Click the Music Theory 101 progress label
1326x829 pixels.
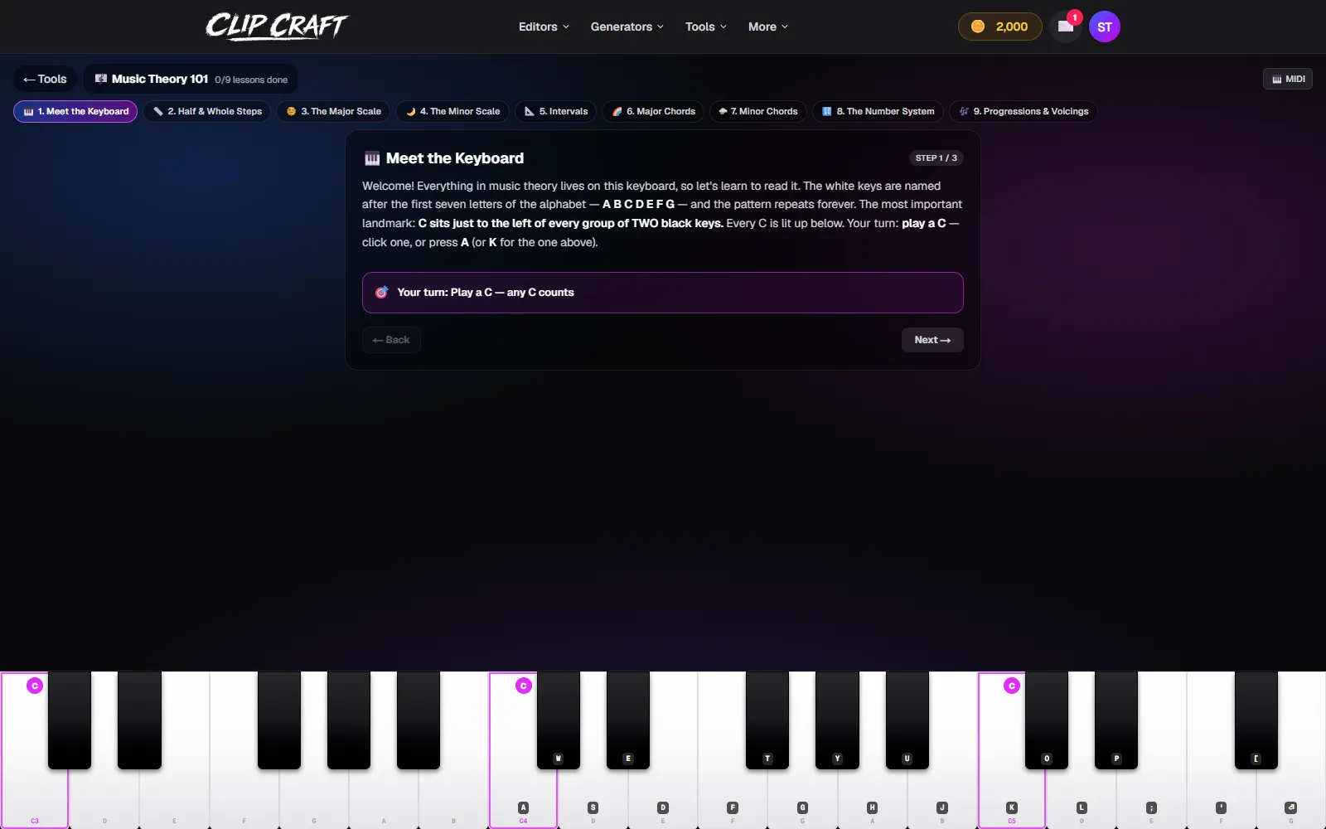pyautogui.click(x=191, y=79)
